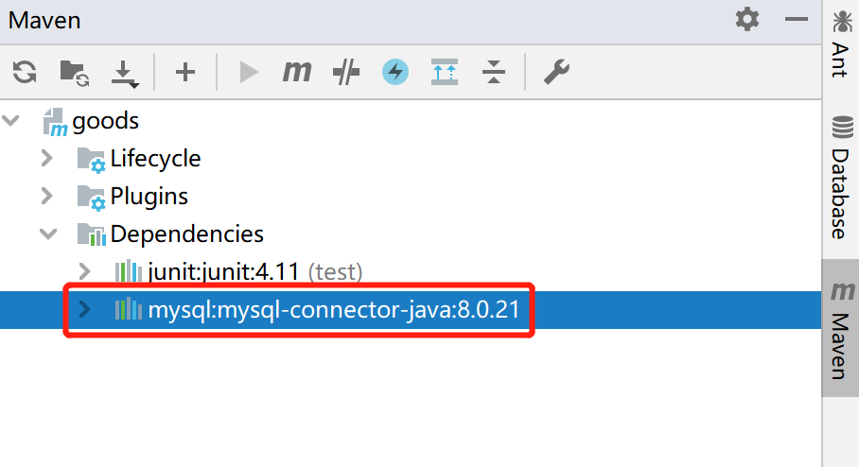
Task: Run Maven build play button
Action: pyautogui.click(x=248, y=72)
